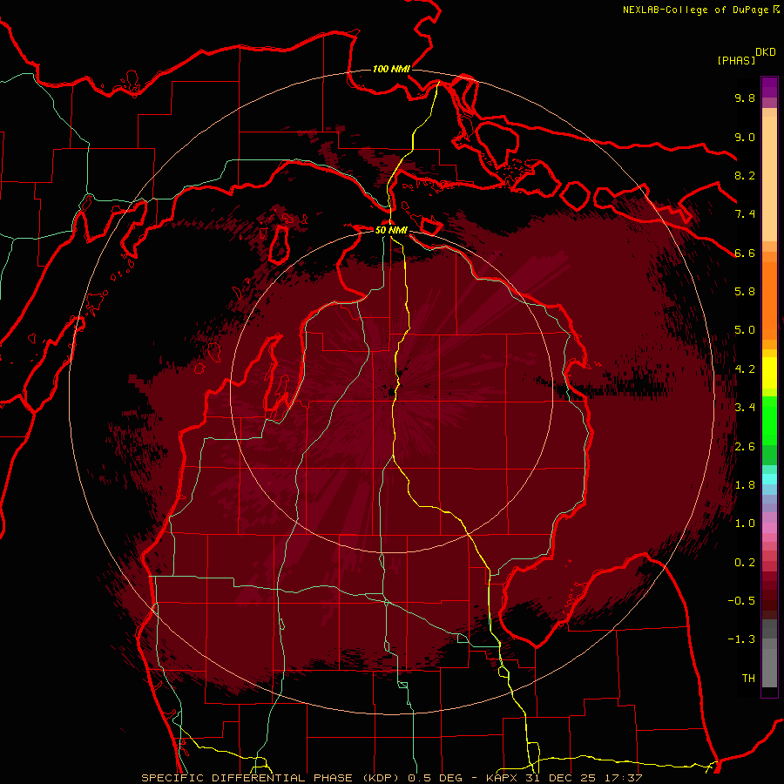This screenshot has height=784, width=784.
Task: Click the 7.4 value on the color scale
Action: [x=745, y=214]
